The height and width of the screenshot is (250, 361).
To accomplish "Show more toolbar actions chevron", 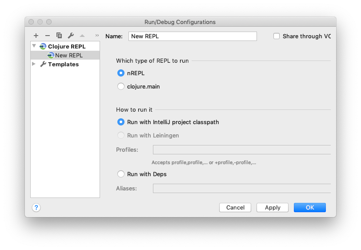I will click(x=97, y=36).
